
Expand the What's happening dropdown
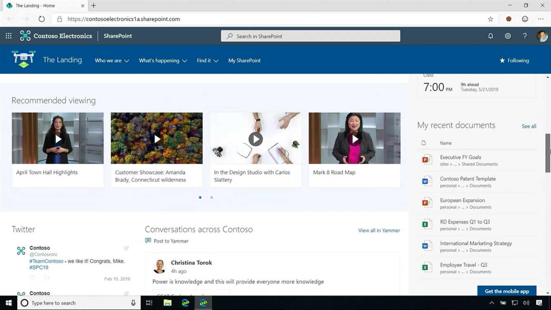[x=163, y=60]
